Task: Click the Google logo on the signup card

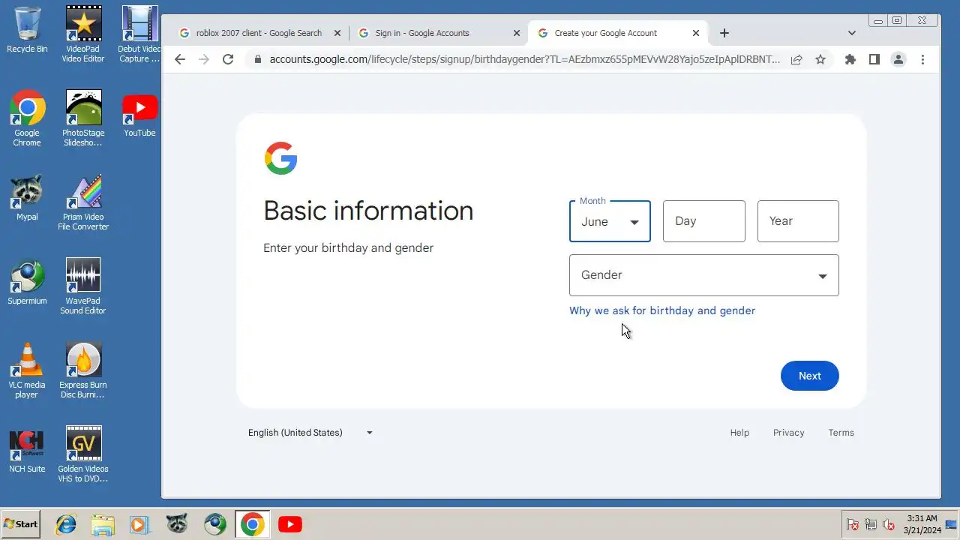Action: click(x=281, y=158)
